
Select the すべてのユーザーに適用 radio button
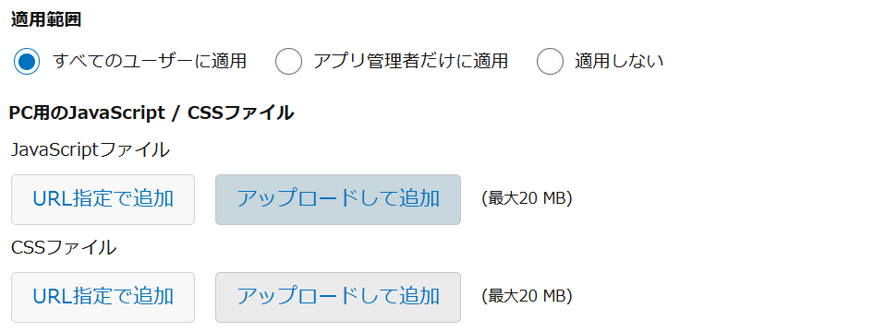(27, 61)
